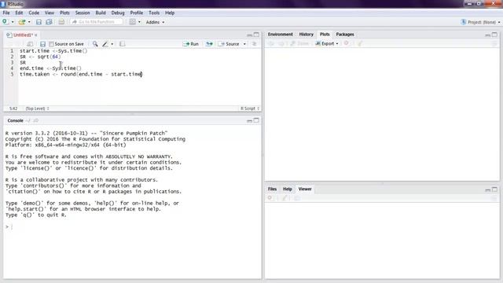This screenshot has width=503, height=283.
Task: Open the Edit menu
Action: [19, 13]
